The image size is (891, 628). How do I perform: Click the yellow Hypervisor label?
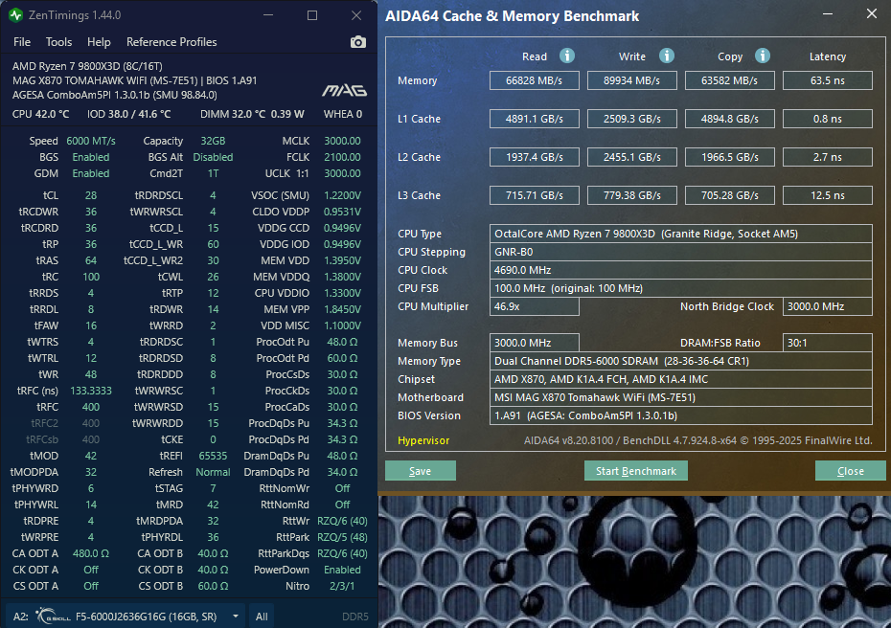point(423,440)
